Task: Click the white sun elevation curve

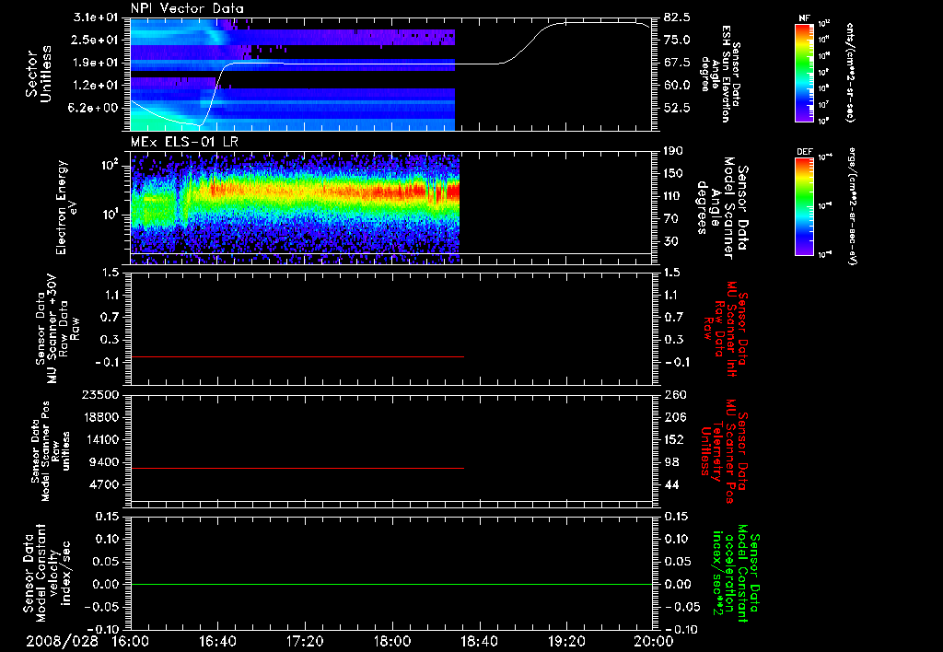Action: pyautogui.click(x=390, y=64)
